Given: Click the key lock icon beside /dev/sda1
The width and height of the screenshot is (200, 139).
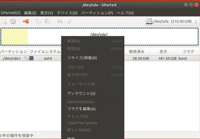Looking at the screenshot, I should pyautogui.click(x=26, y=58).
